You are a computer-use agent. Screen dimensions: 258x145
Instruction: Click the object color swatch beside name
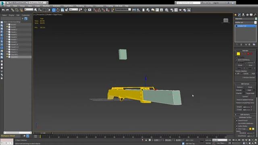pyautogui.click(x=256, y=19)
